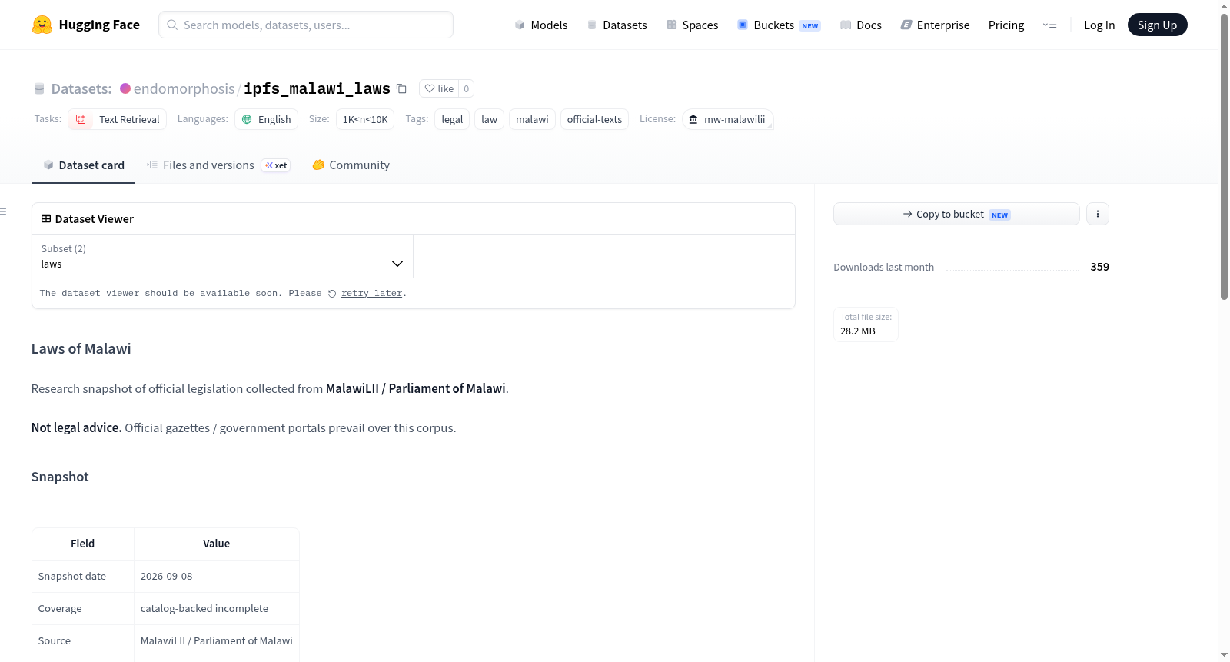Click the 359 downloads count
The height and width of the screenshot is (662, 1230).
pyautogui.click(x=1099, y=267)
